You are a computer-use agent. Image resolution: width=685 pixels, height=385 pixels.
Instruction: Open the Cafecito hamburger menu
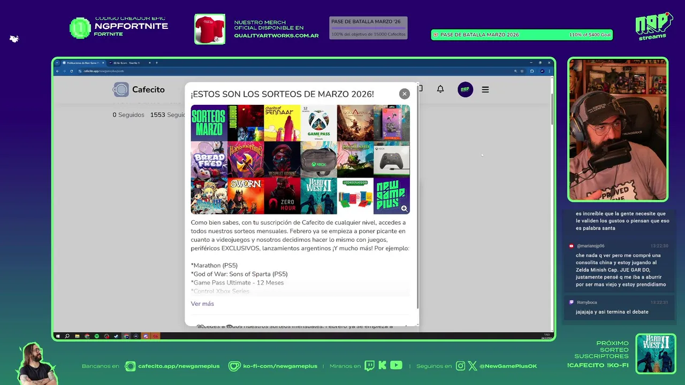coord(485,90)
